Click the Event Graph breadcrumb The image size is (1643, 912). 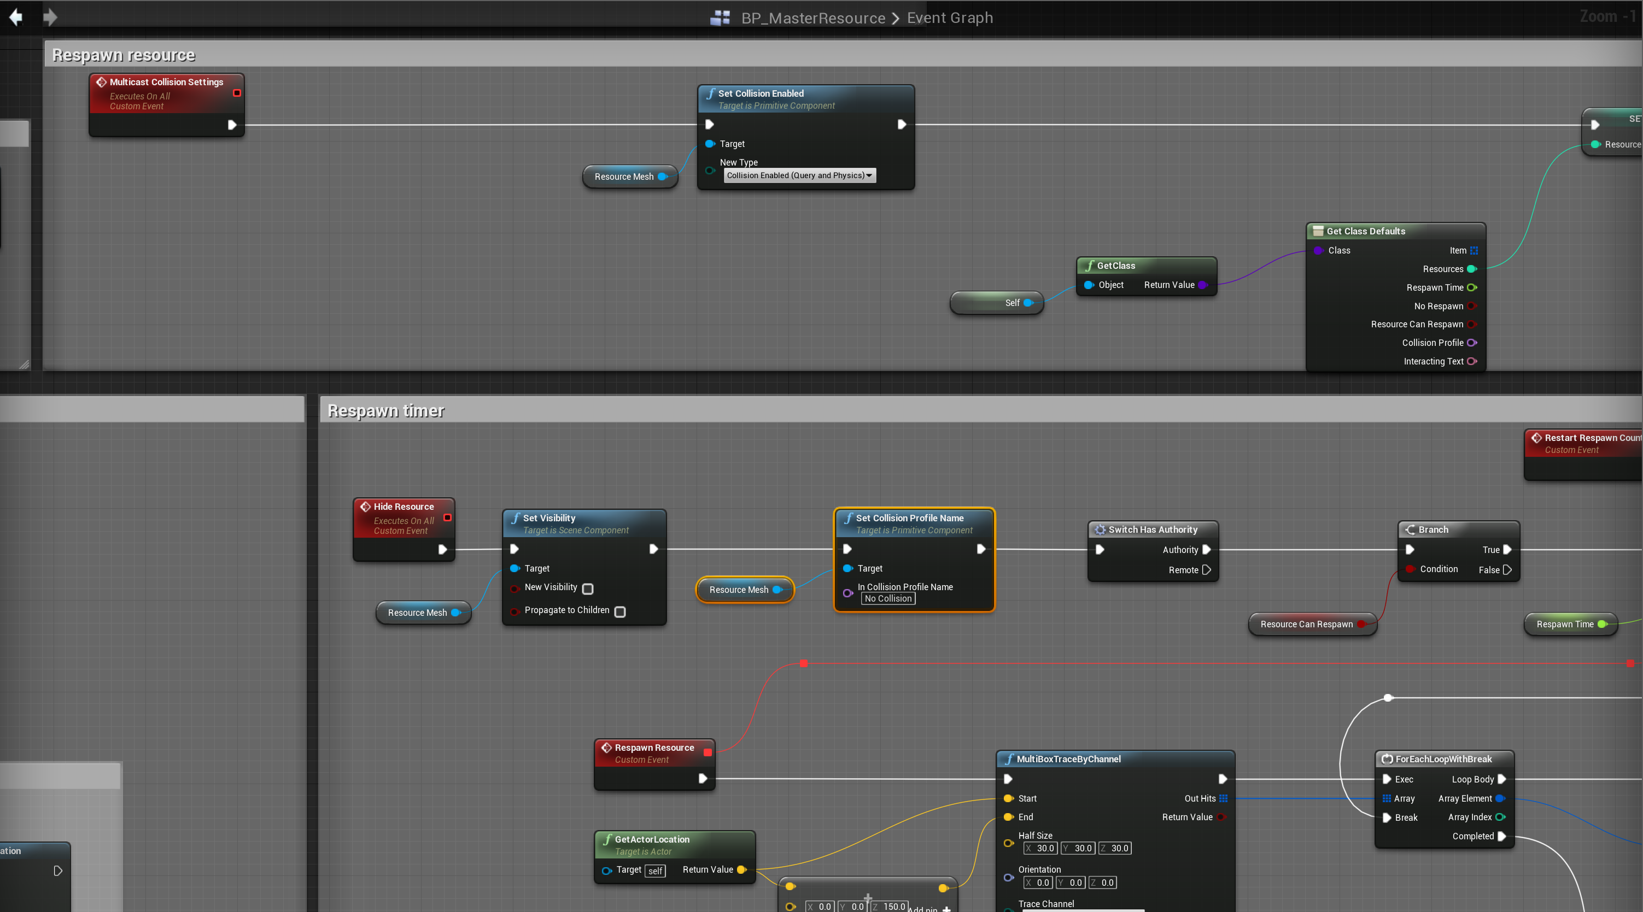coord(950,18)
